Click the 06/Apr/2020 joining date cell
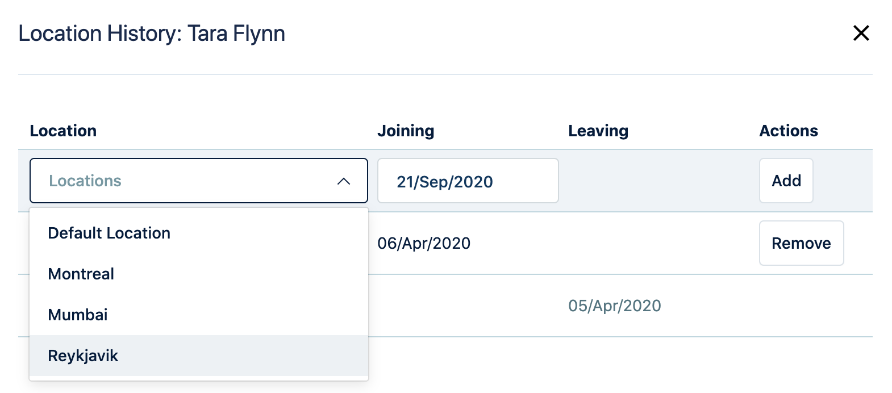The image size is (892, 393). click(424, 243)
